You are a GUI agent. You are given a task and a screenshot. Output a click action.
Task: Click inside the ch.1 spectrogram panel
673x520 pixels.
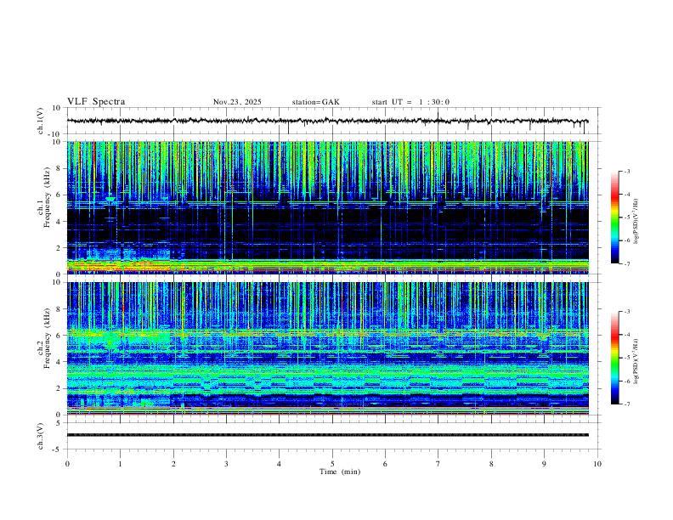pyautogui.click(x=328, y=207)
